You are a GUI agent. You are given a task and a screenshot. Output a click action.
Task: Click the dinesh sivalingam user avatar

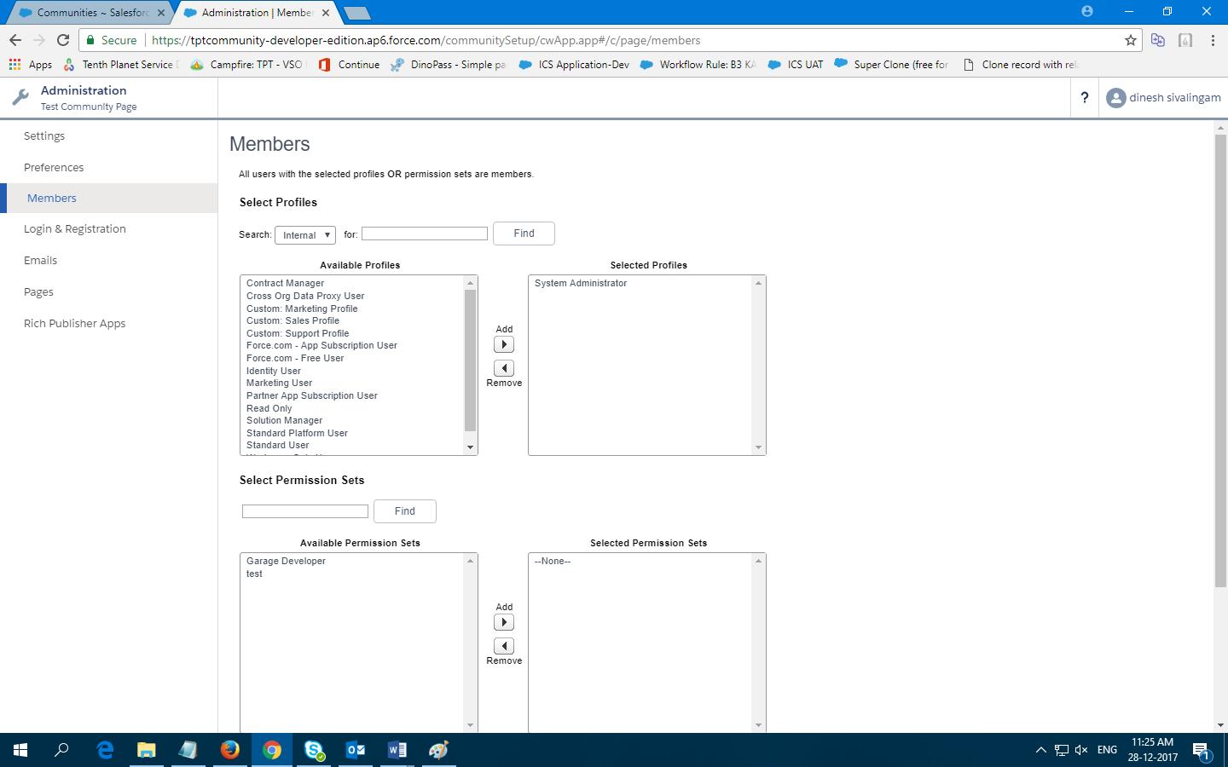point(1115,98)
